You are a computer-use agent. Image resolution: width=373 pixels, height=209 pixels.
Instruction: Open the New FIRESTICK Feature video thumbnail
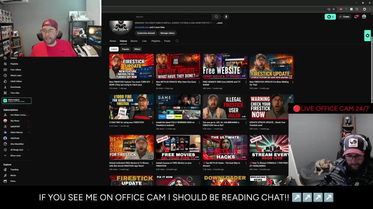pos(131,66)
